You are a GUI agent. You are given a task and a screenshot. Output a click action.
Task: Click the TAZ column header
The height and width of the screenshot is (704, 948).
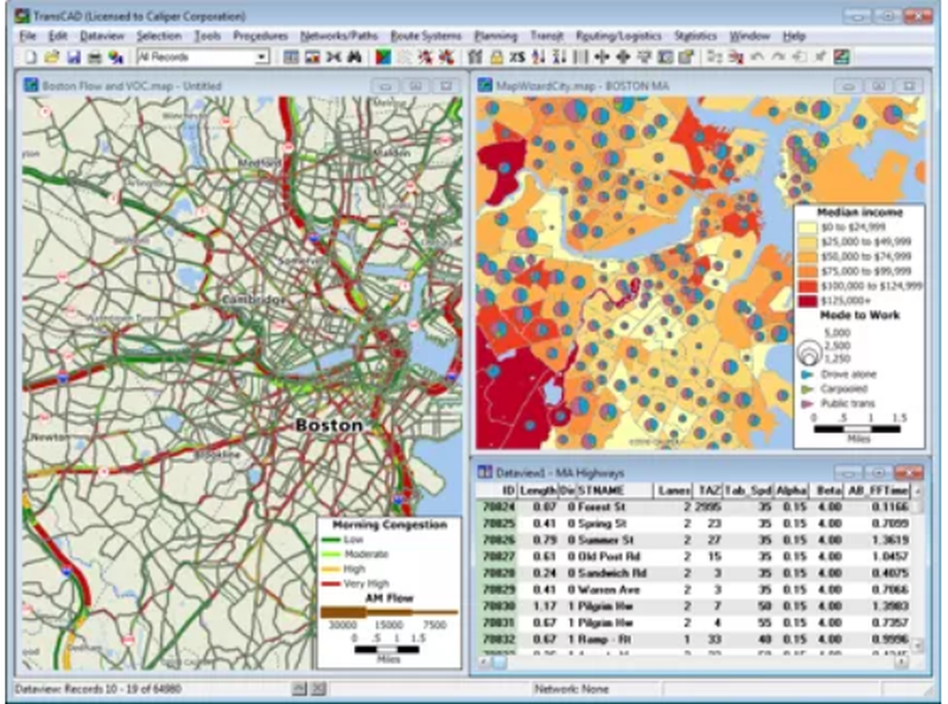[708, 491]
